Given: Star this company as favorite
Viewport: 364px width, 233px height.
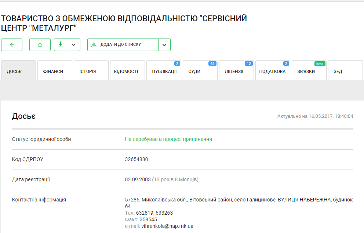Looking at the screenshot, I should point(40,45).
